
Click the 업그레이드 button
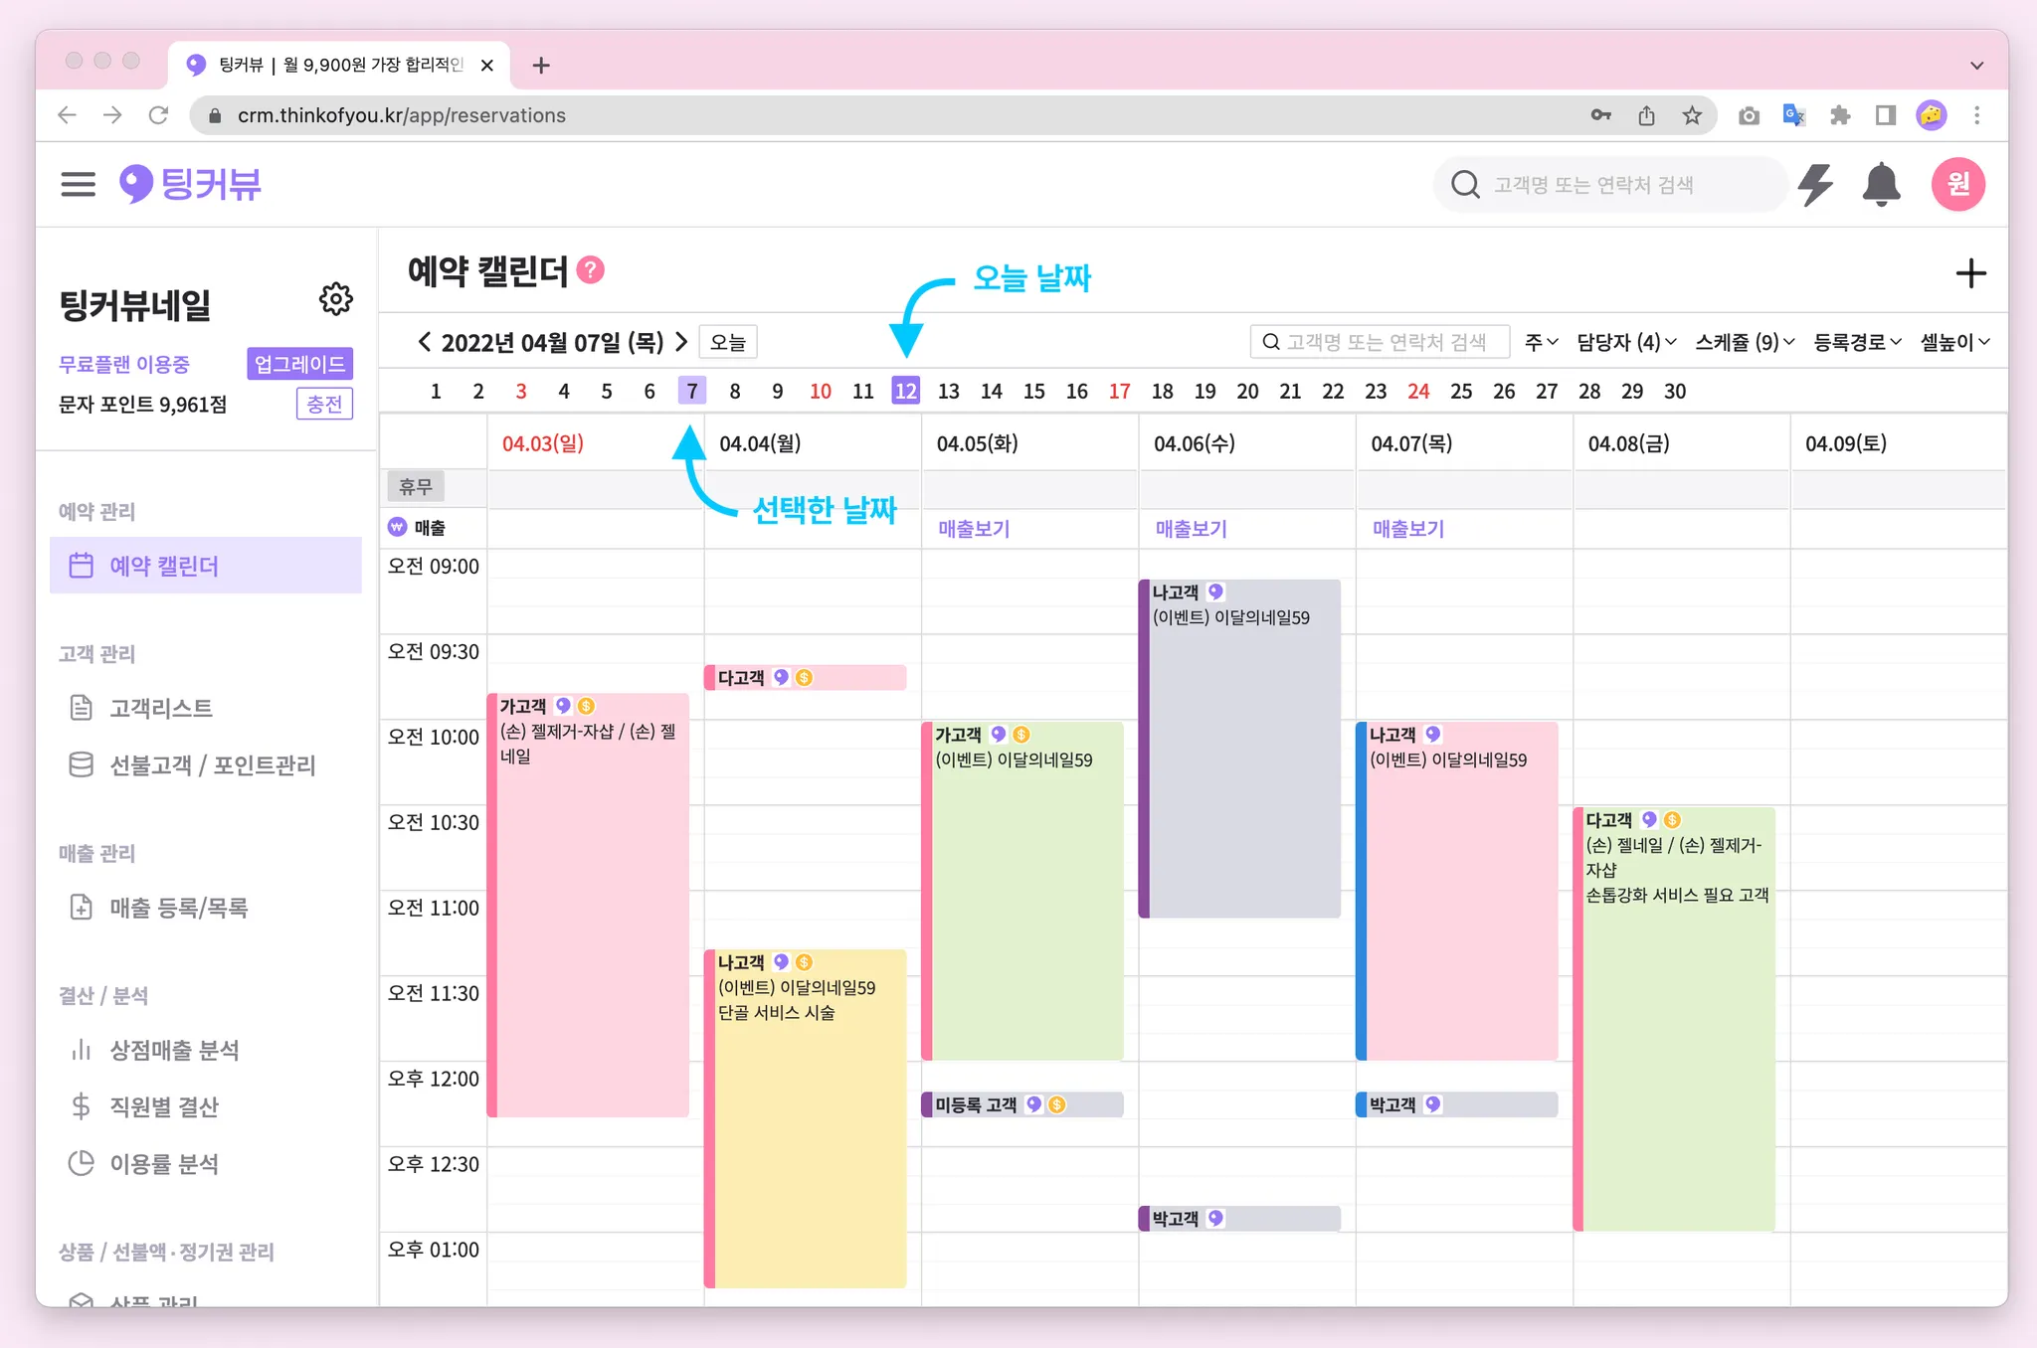point(299,364)
